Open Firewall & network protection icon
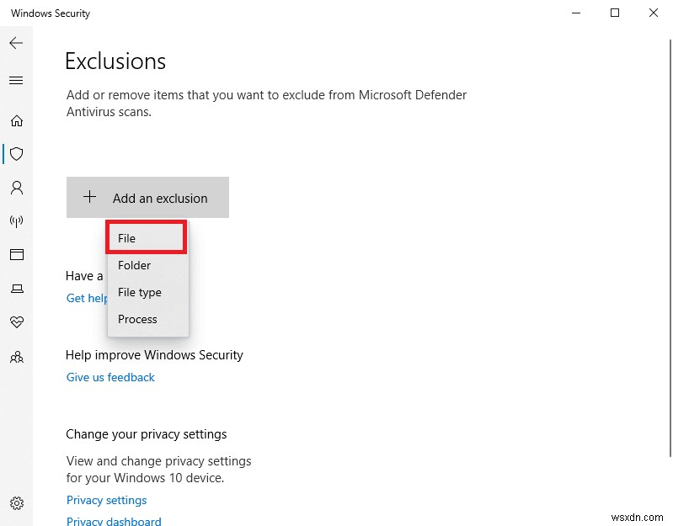The width and height of the screenshot is (673, 526). pyautogui.click(x=16, y=221)
